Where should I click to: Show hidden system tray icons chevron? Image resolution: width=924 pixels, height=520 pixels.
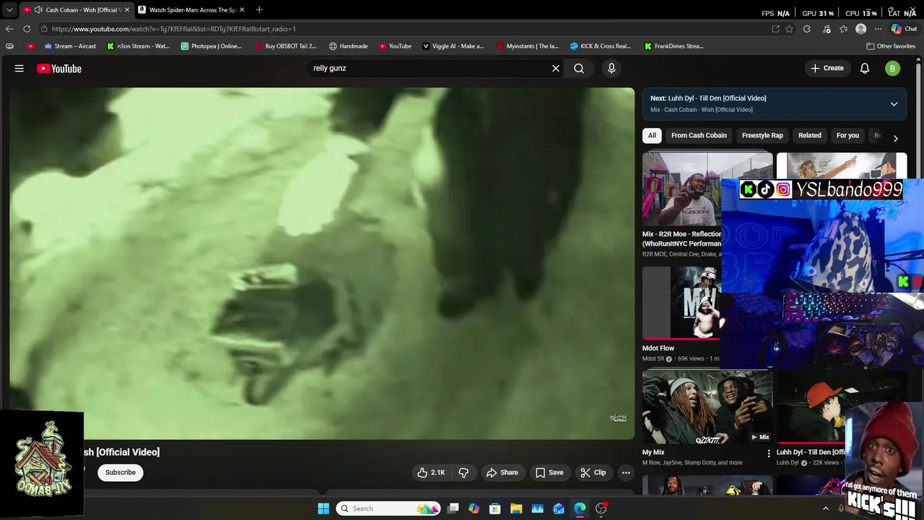[x=826, y=508]
